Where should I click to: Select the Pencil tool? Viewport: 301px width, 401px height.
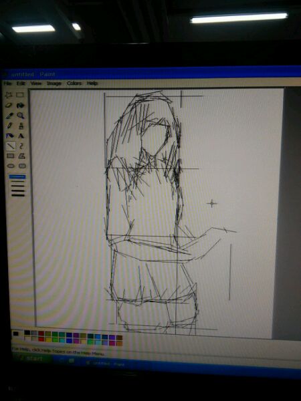pyautogui.click(x=9, y=126)
